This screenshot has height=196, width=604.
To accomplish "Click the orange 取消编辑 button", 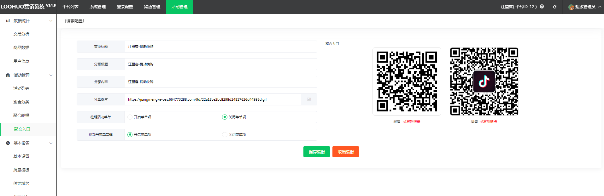I will tap(346, 152).
